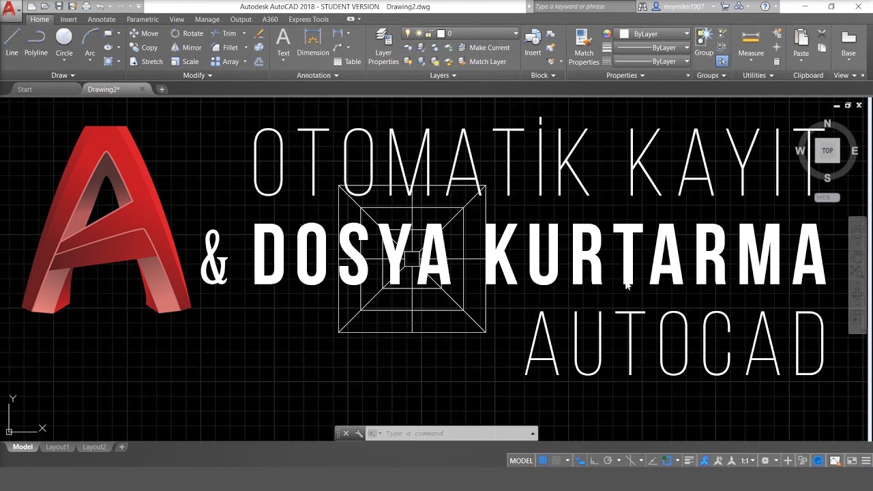
Task: Save the drawing from quick access toolbar
Action: pos(59,6)
